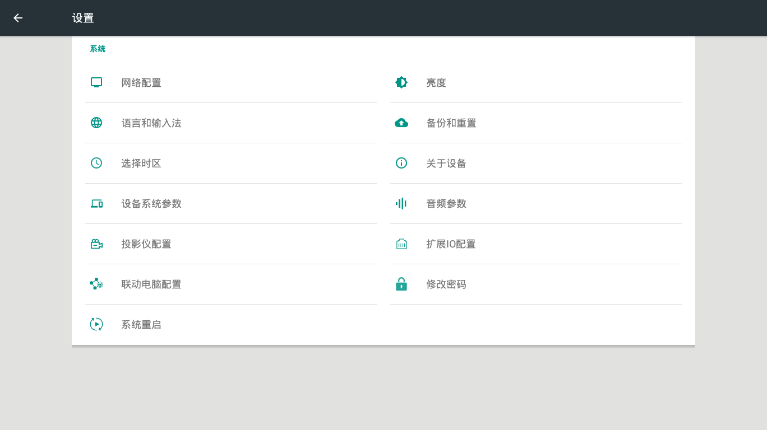Select the 系统重启 text label
This screenshot has width=767, height=430.
(141, 325)
